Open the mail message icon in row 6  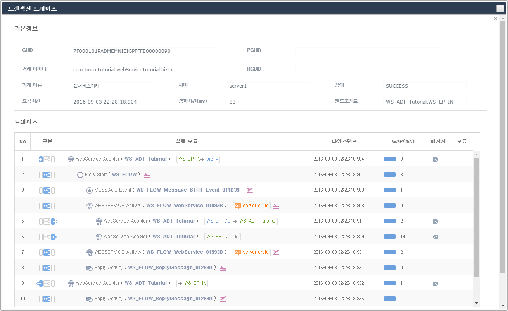pyautogui.click(x=435, y=237)
